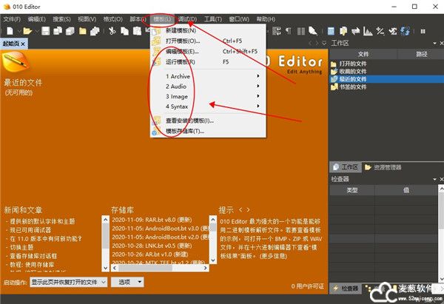Open the 教程: 使用存储库 link

click(x=32, y=265)
